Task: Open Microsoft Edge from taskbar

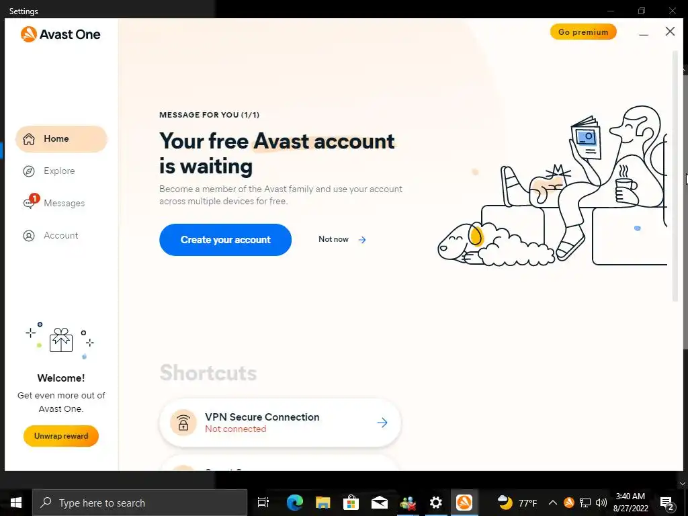Action: click(294, 503)
